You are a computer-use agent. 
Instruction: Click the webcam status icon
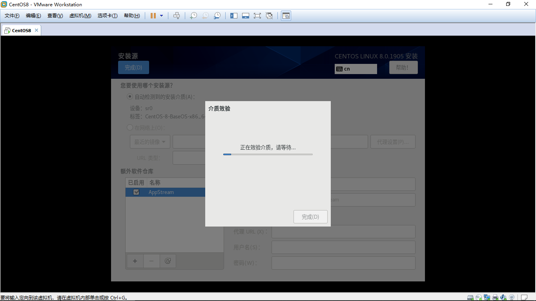(x=512, y=297)
